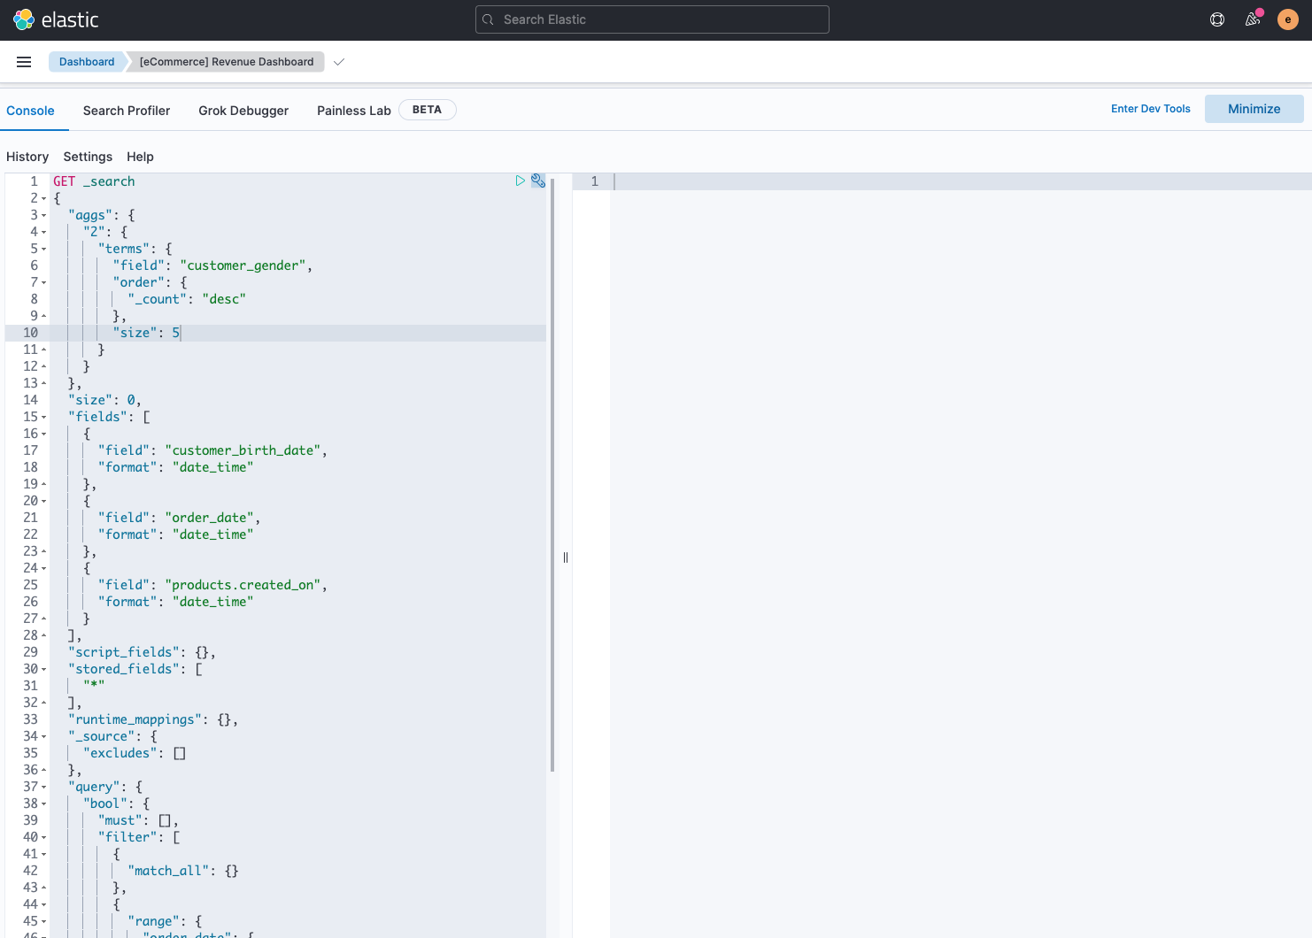Image resolution: width=1312 pixels, height=938 pixels.
Task: Switch to the Search Profiler tab
Action: point(127,110)
